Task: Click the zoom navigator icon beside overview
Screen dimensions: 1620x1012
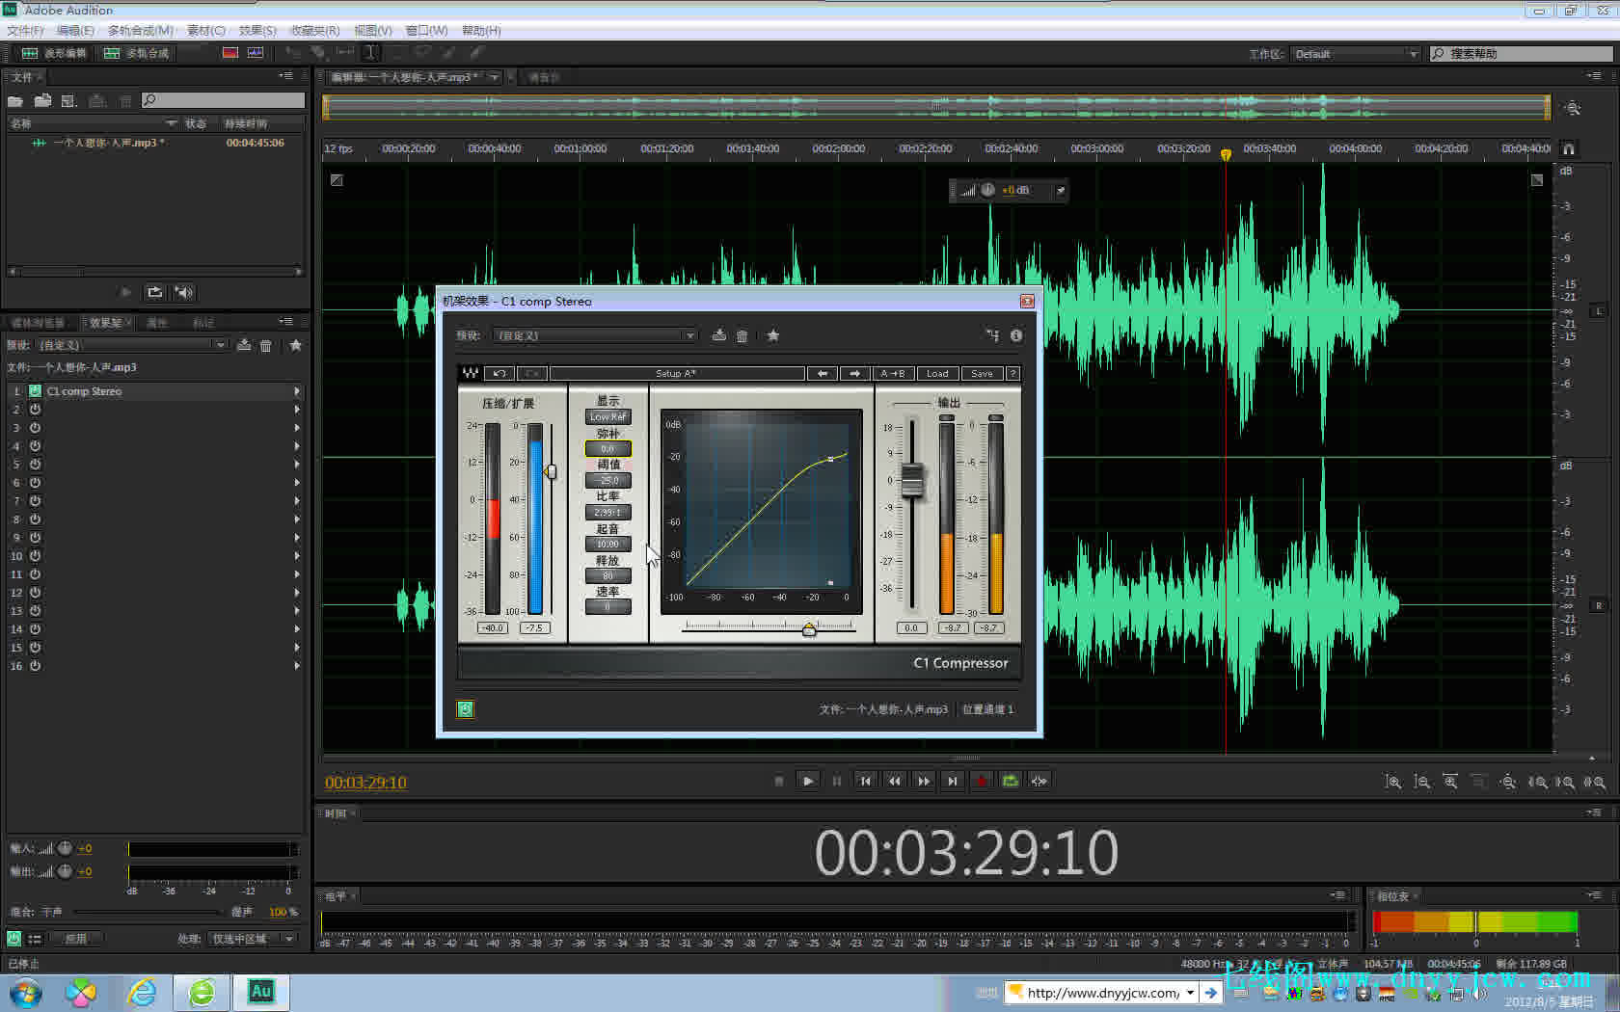Action: click(x=1573, y=108)
